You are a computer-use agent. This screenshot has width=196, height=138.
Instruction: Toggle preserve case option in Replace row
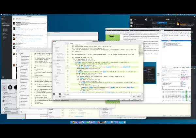[54, 97]
